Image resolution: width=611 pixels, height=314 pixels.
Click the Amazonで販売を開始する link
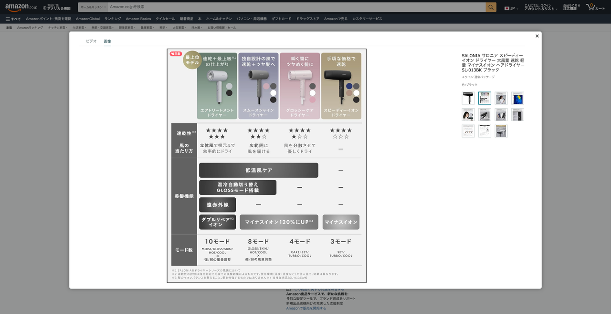click(x=306, y=308)
